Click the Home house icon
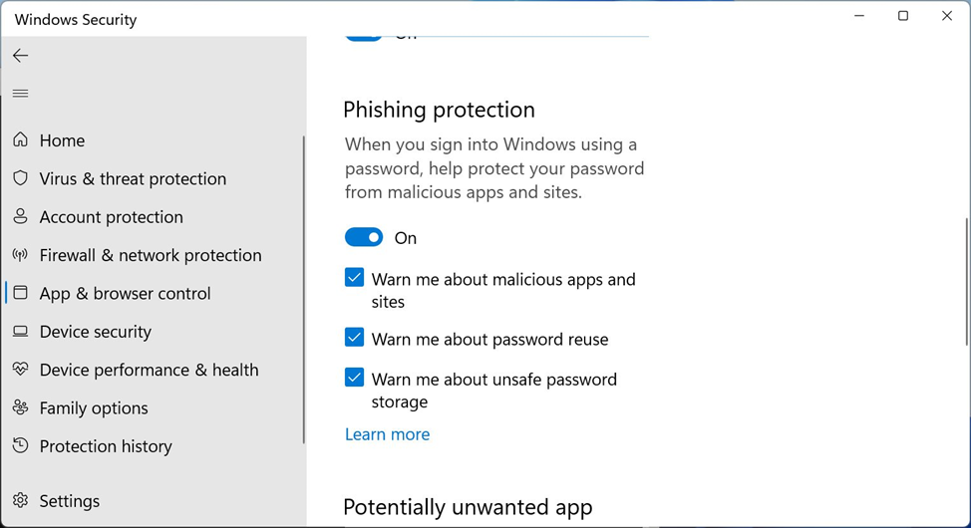This screenshot has height=528, width=971. pos(20,139)
